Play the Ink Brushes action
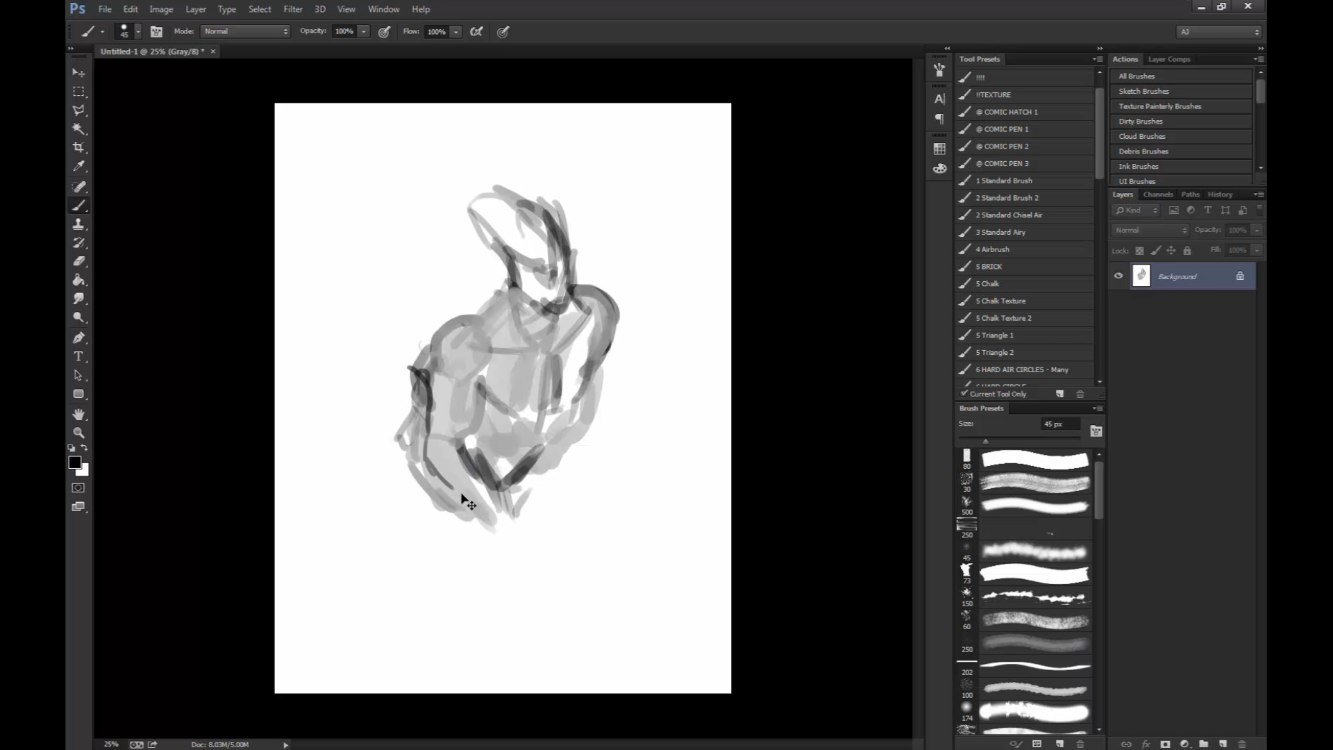The width and height of the screenshot is (1333, 750). [x=1181, y=166]
